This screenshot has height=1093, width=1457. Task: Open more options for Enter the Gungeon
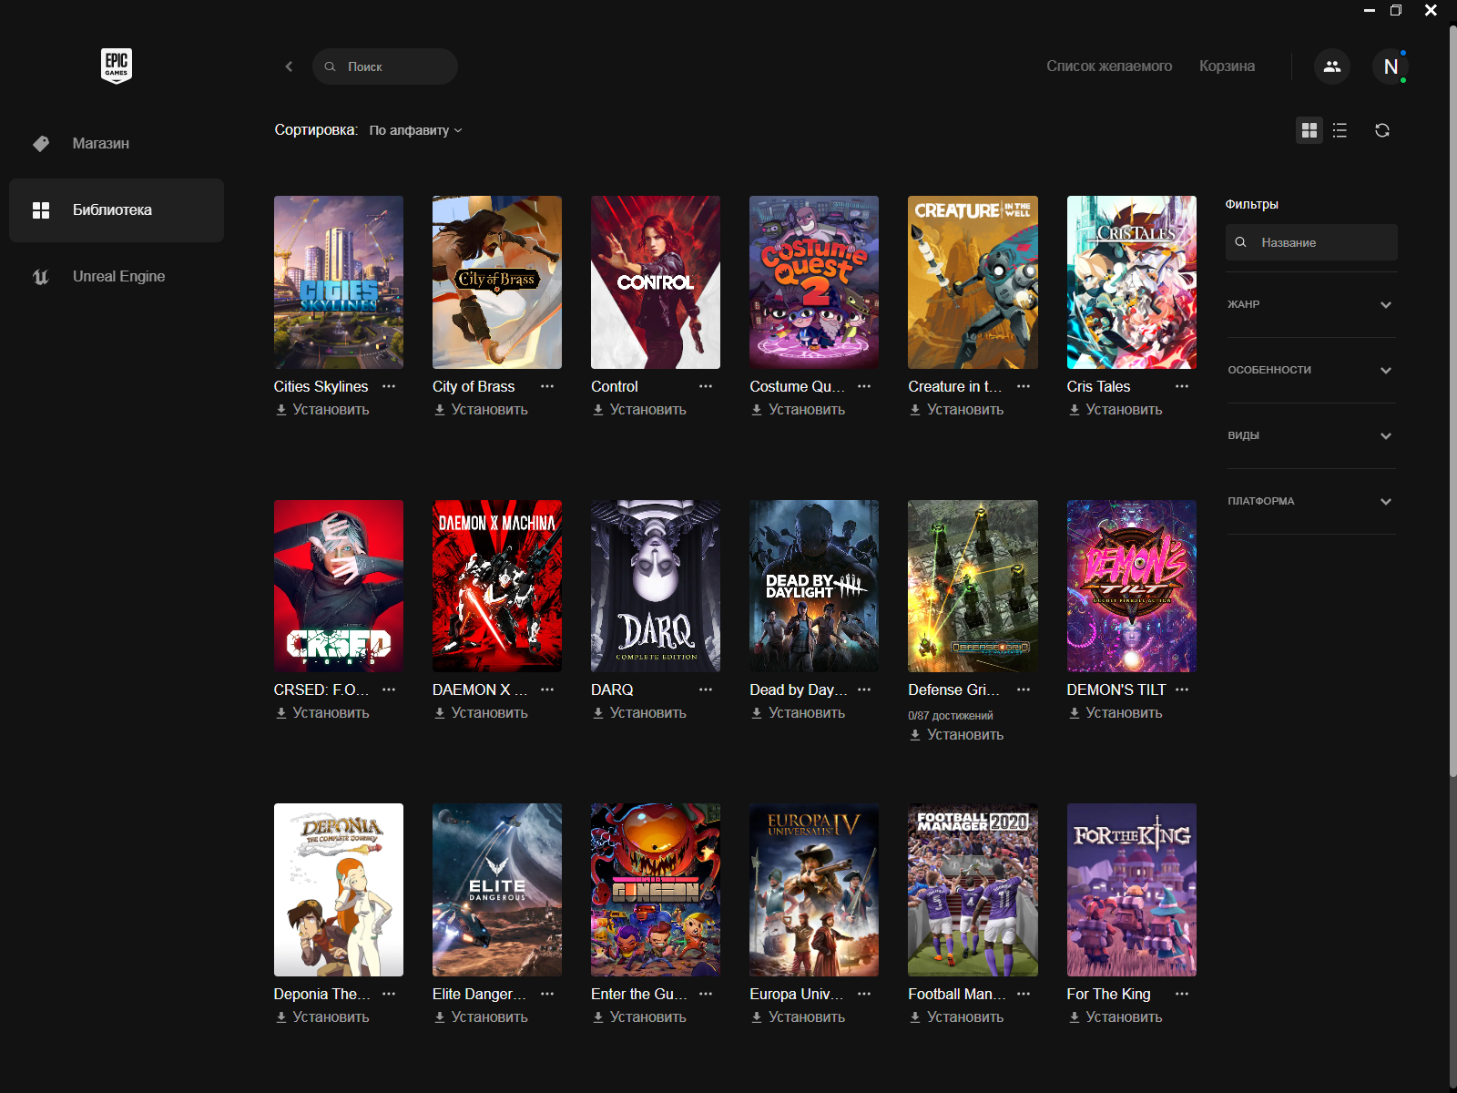click(x=706, y=994)
